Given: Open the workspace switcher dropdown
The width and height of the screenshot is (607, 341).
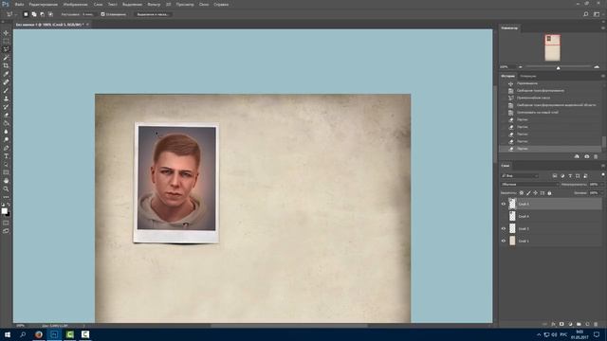Looking at the screenshot, I should pyautogui.click(x=597, y=14).
